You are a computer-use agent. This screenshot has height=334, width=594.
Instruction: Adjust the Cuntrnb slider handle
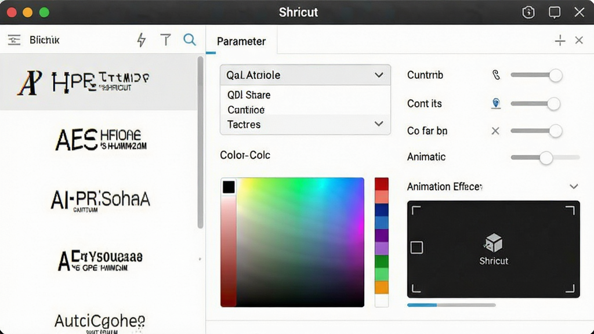[556, 75]
